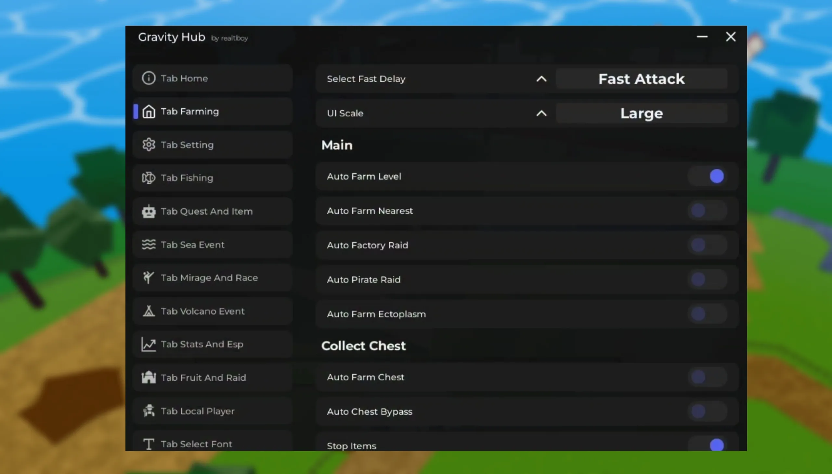Click the info icon beside Tab Home
832x474 pixels.
point(149,78)
